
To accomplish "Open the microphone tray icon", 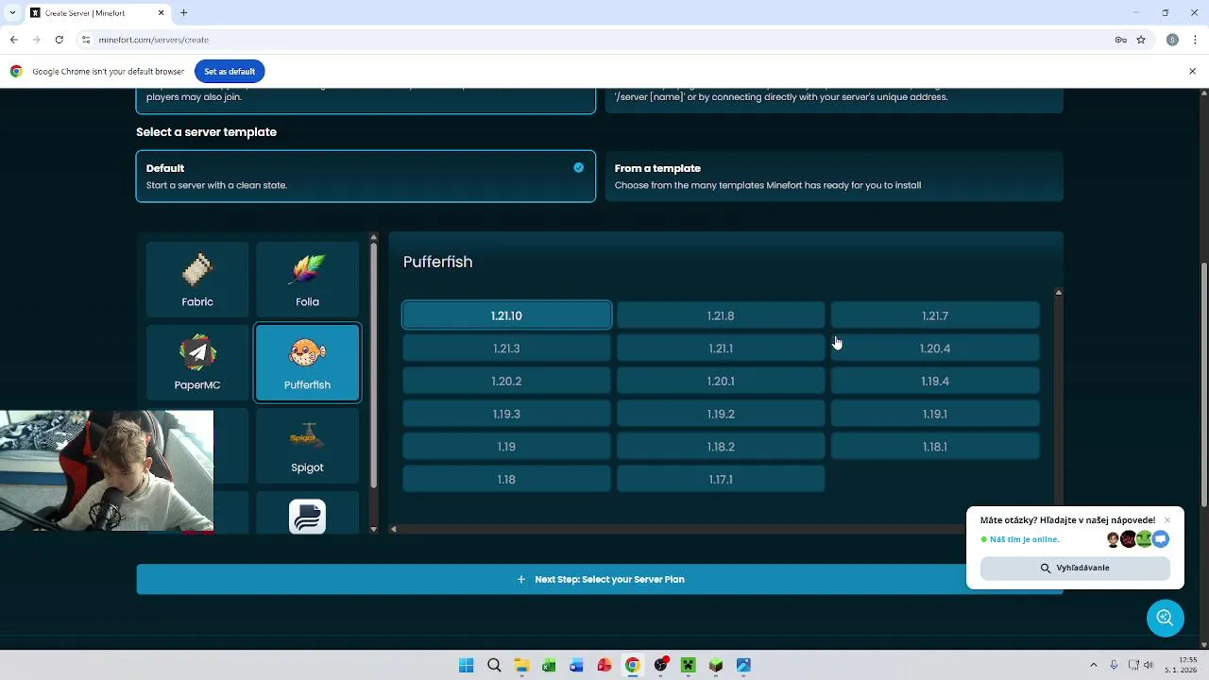I will coord(1114,665).
